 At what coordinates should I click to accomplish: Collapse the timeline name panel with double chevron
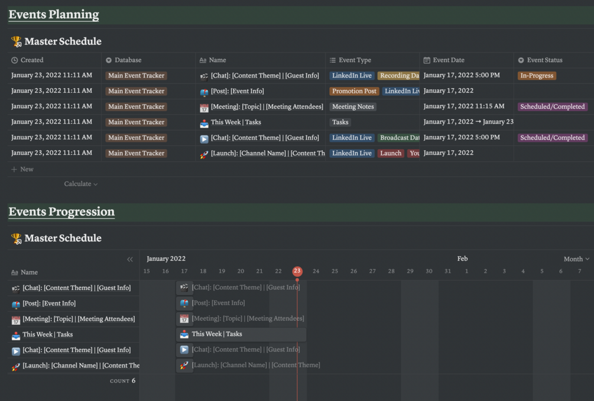tap(130, 259)
